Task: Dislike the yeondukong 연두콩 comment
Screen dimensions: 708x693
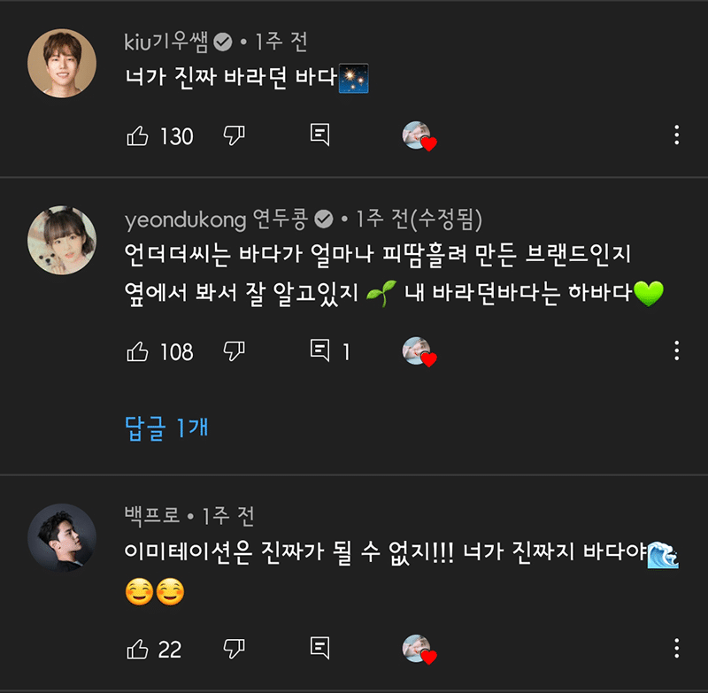Action: (x=234, y=351)
